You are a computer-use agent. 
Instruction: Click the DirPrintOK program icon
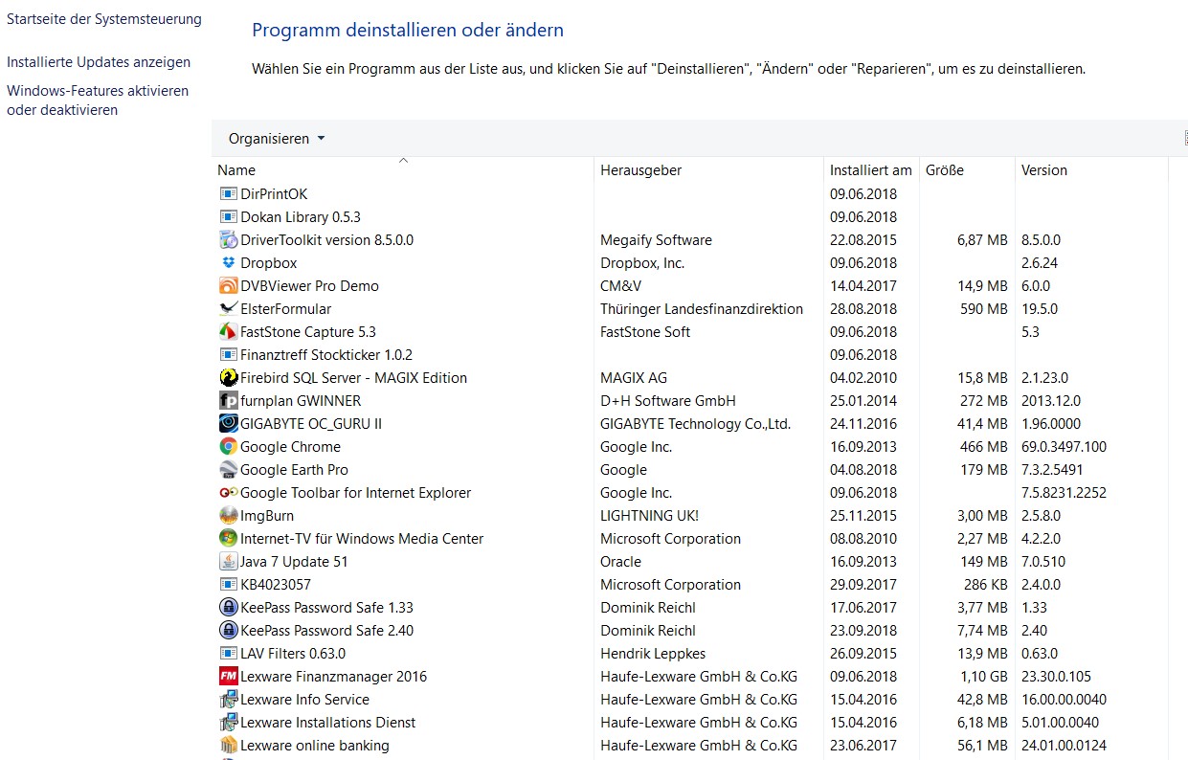pos(228,194)
